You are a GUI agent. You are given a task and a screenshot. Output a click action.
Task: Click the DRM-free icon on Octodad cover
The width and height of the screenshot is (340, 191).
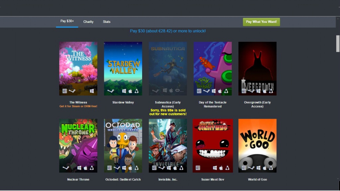click(x=110, y=168)
